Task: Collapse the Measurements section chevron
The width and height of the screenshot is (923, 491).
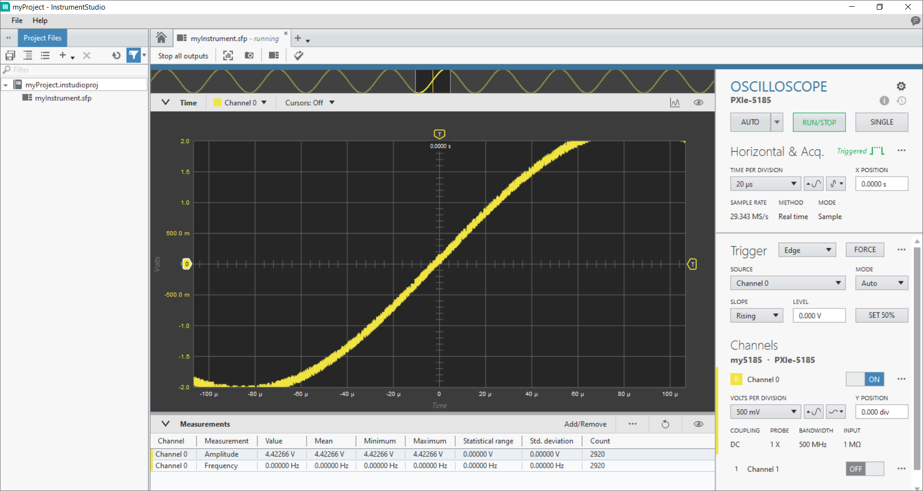Action: pos(166,424)
